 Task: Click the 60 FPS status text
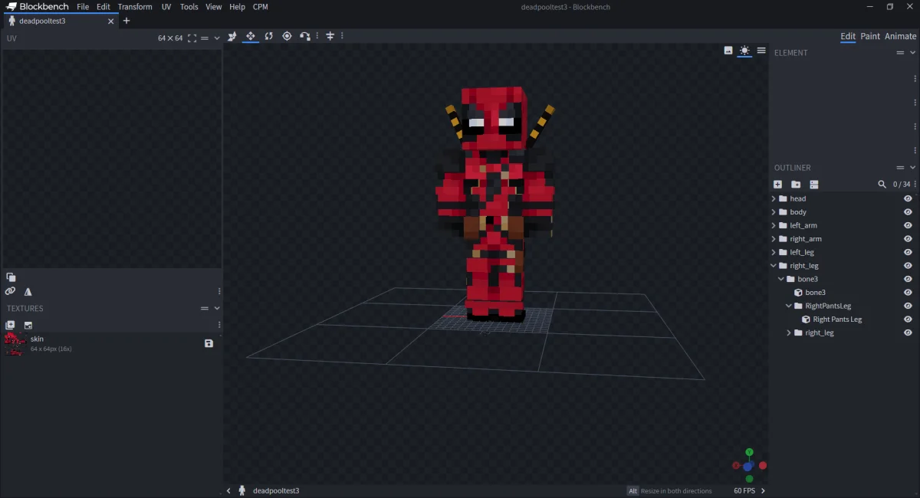(x=744, y=490)
